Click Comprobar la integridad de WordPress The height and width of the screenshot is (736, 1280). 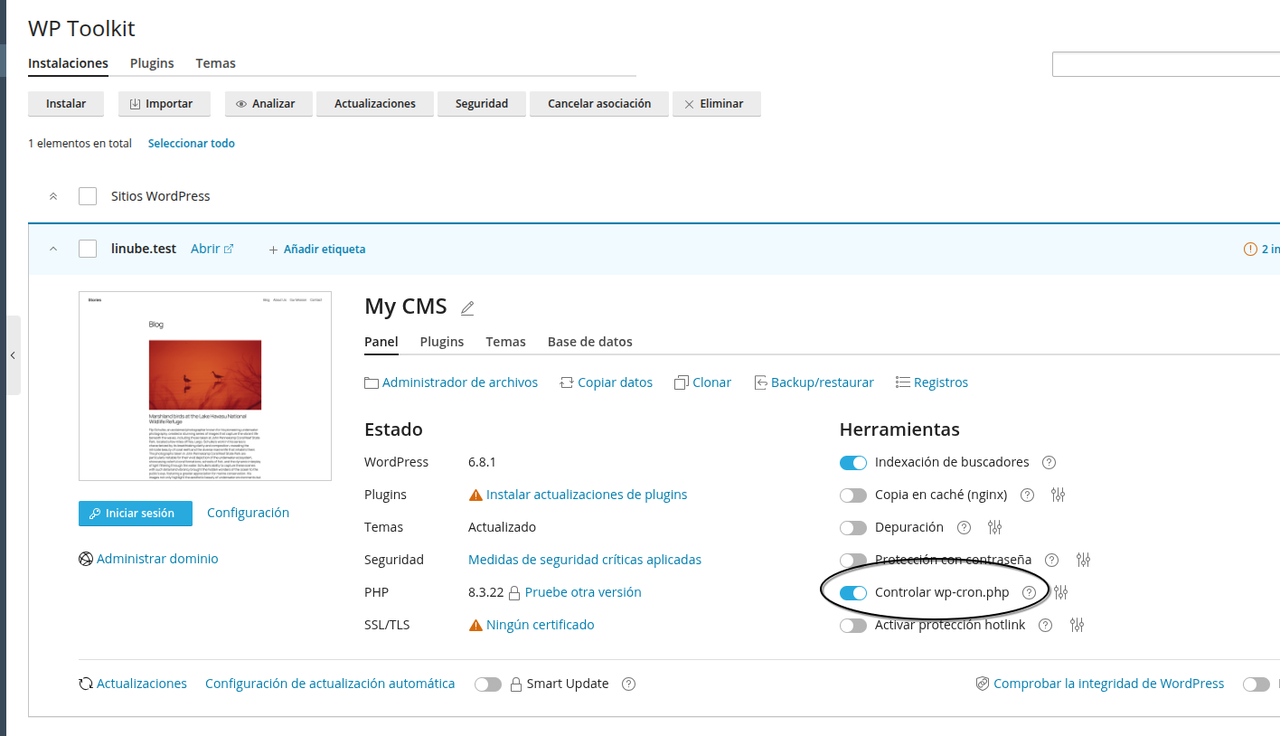[x=1108, y=684]
